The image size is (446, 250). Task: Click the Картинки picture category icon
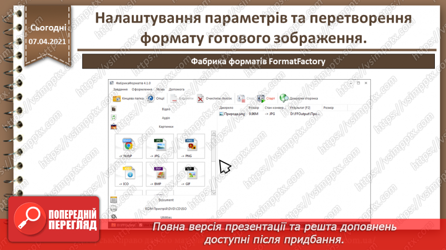(x=113, y=126)
